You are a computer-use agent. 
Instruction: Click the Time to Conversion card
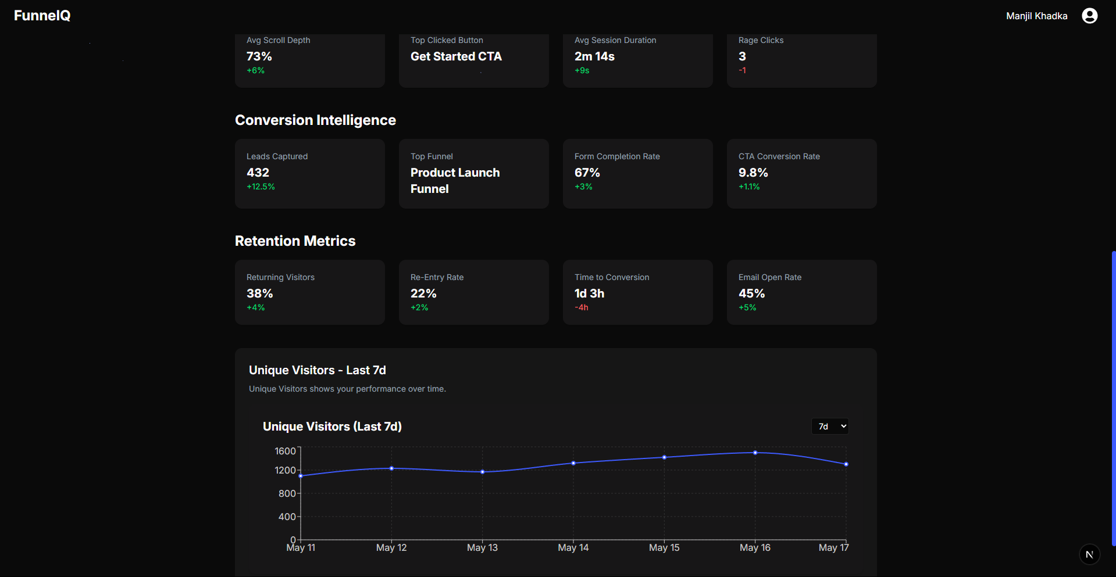[x=637, y=292]
